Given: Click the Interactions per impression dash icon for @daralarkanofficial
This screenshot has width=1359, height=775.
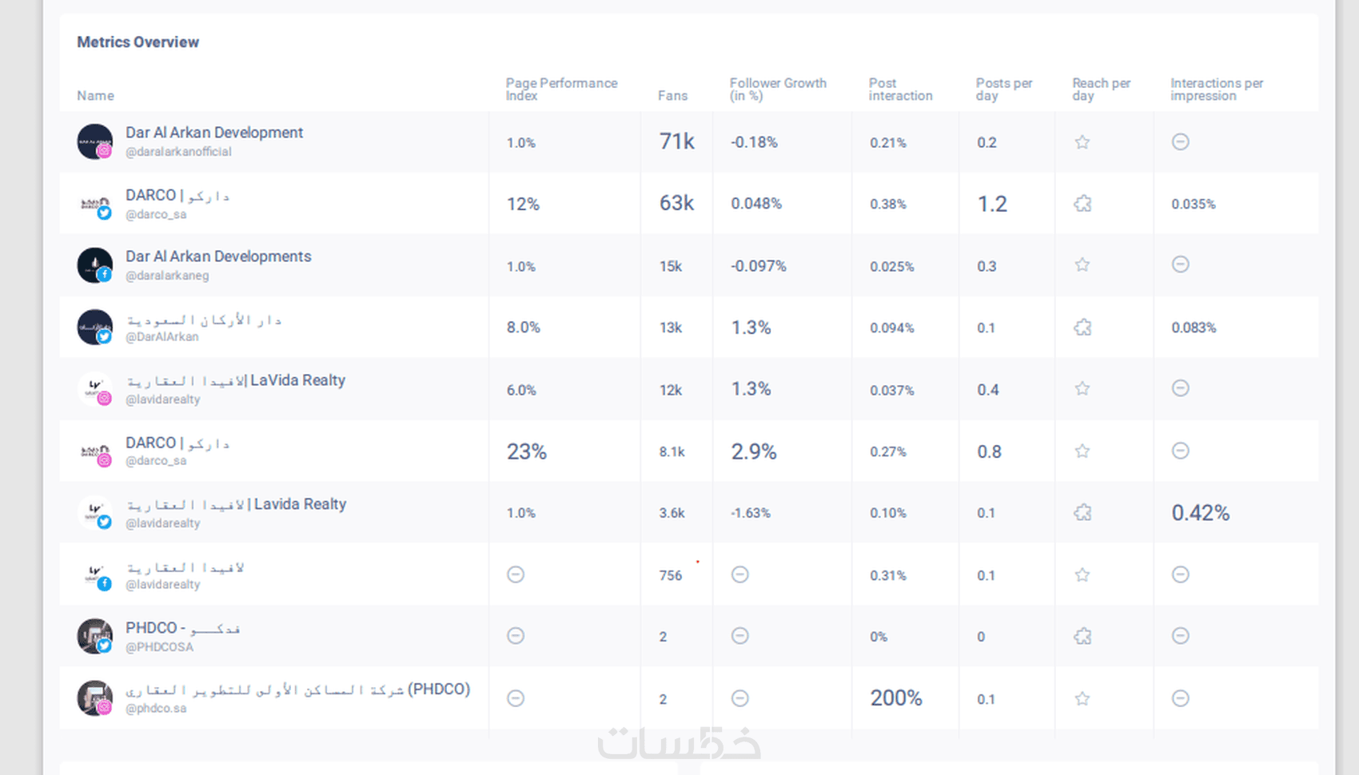Looking at the screenshot, I should click(x=1180, y=141).
